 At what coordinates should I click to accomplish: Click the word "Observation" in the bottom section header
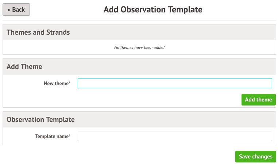26,119
